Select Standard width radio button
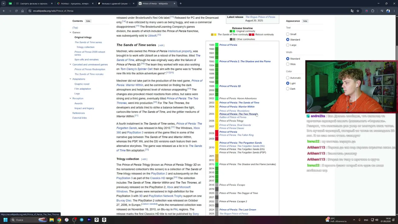The height and width of the screenshot is (224, 398). point(288,58)
